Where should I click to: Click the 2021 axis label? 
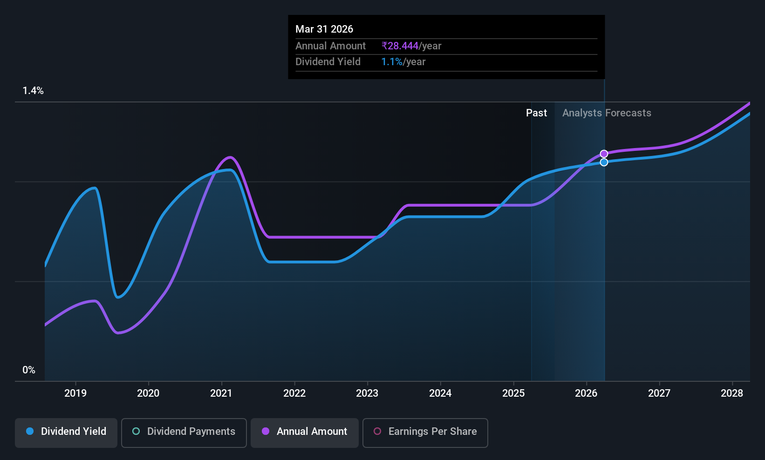(x=221, y=393)
